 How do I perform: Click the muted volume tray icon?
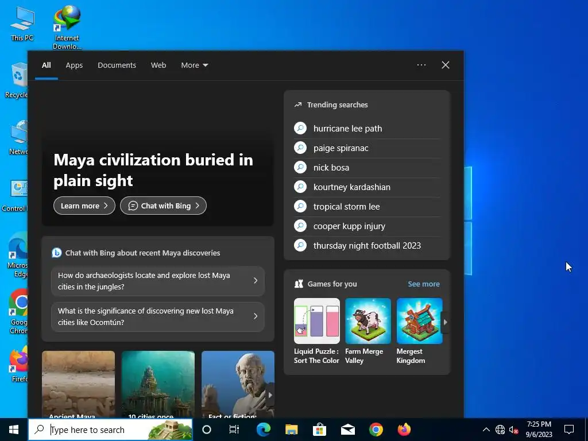(x=513, y=430)
